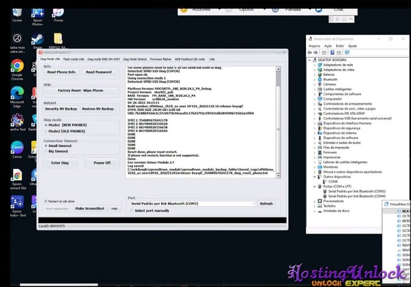Choose Small timeout radio option
This screenshot has width=411, height=287.
[46, 146]
